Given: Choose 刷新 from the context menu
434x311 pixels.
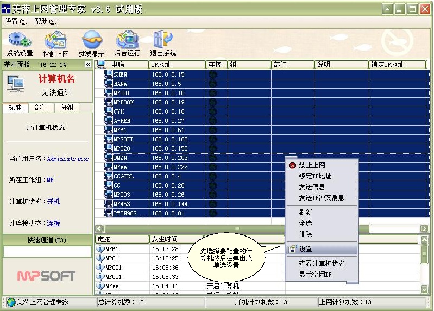Looking at the screenshot, I should (x=322, y=213).
